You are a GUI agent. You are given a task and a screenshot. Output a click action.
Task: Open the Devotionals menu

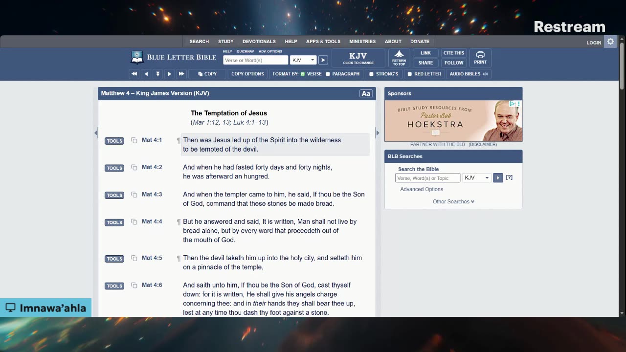point(259,42)
